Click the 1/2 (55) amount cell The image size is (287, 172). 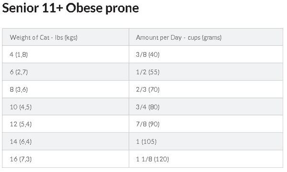pyautogui.click(x=206, y=72)
